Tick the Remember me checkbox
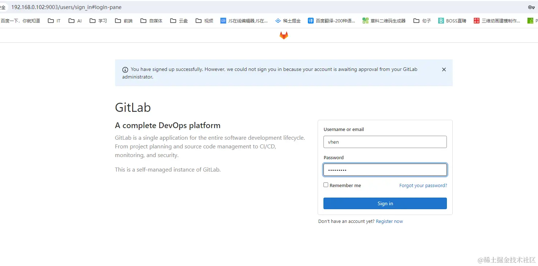Screen dimensions: 538x266 point(326,185)
